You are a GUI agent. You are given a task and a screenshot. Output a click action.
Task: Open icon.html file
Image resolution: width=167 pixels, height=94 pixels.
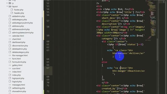[16, 68]
